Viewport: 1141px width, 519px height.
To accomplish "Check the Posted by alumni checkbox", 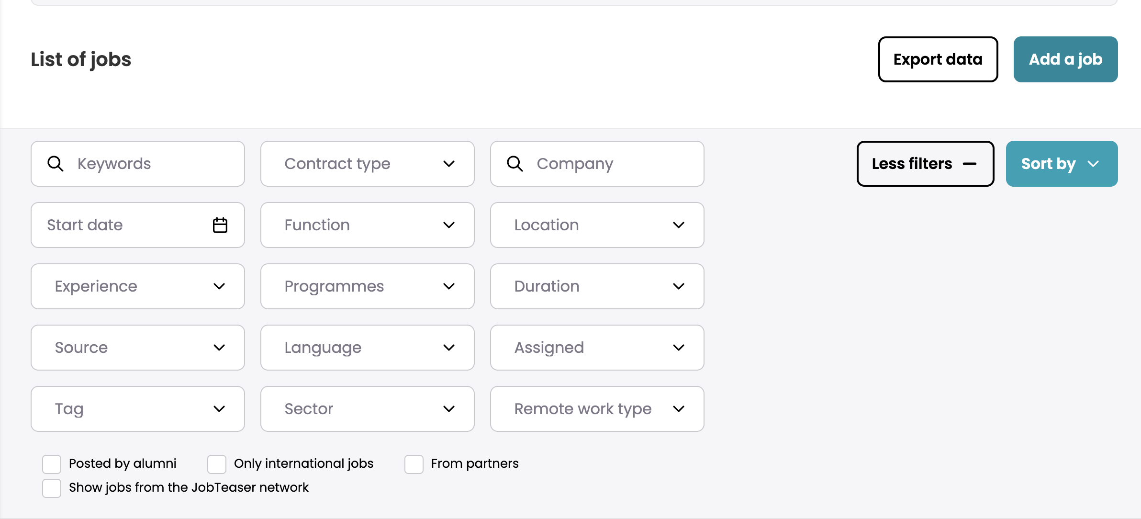I will [x=52, y=464].
